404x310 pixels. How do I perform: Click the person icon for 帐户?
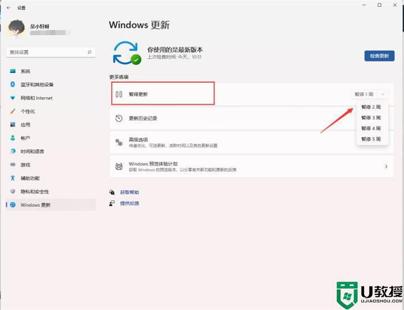point(13,138)
